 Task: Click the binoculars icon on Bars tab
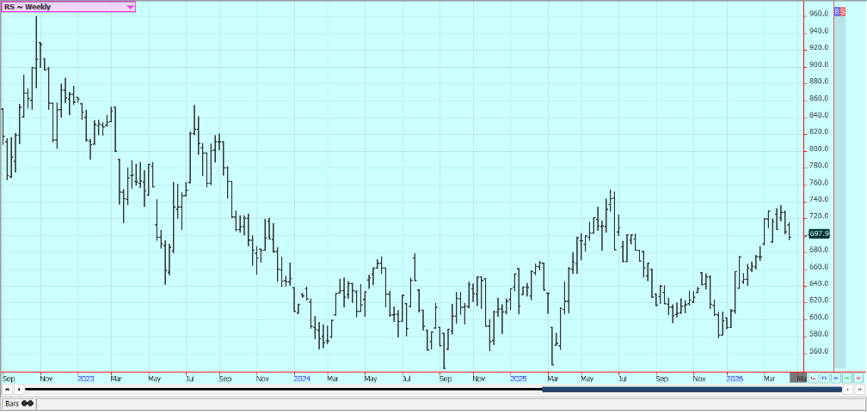tap(28, 403)
